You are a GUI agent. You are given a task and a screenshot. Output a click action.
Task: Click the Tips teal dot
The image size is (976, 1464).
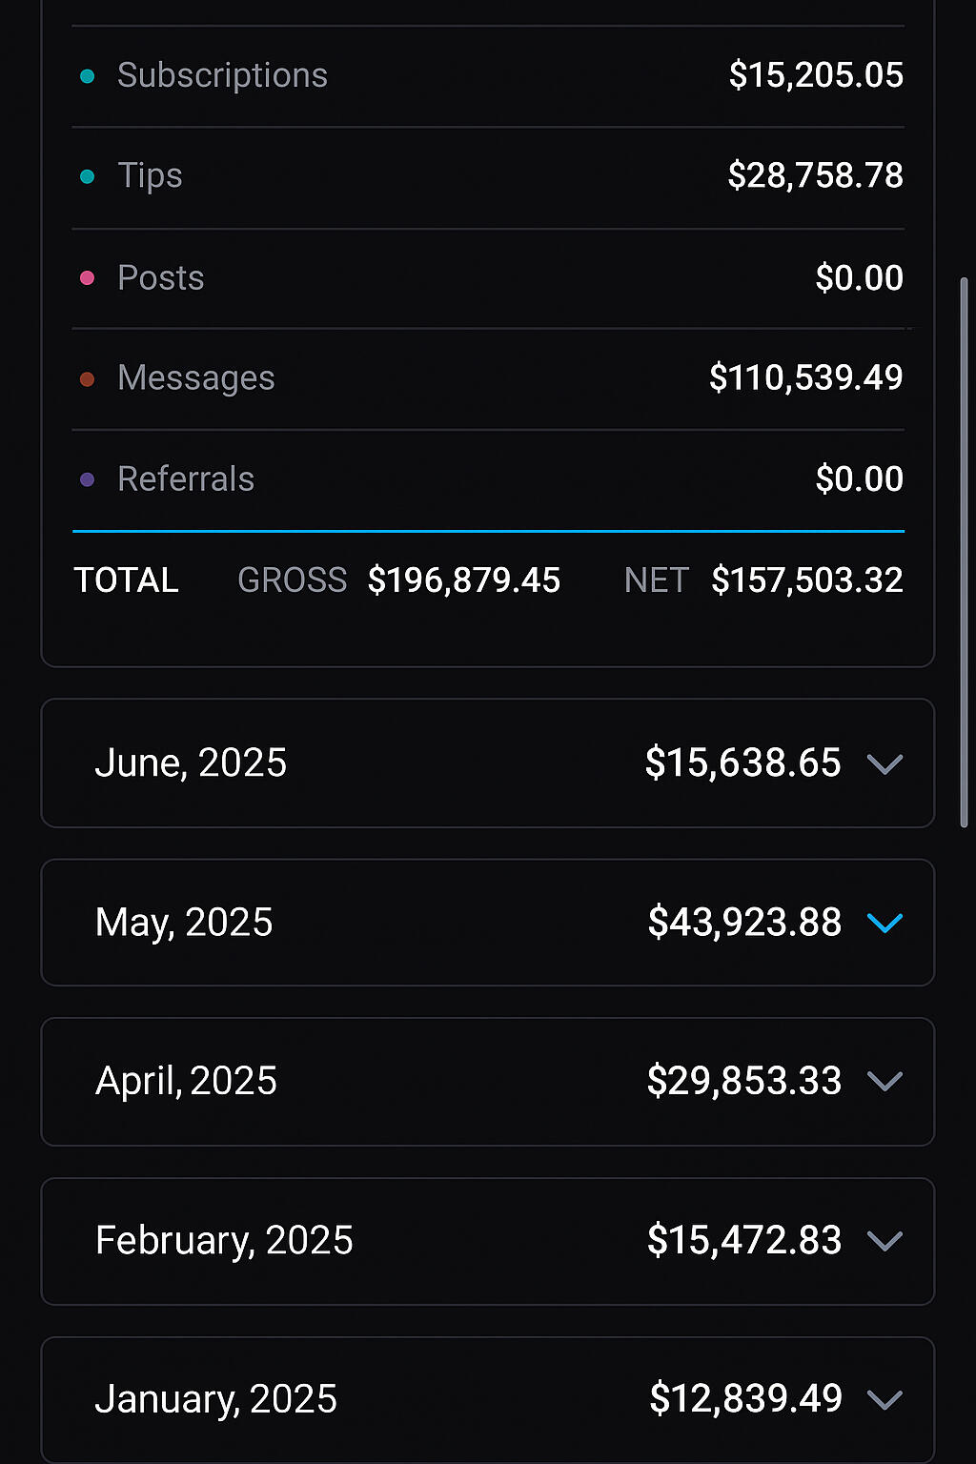pos(88,176)
